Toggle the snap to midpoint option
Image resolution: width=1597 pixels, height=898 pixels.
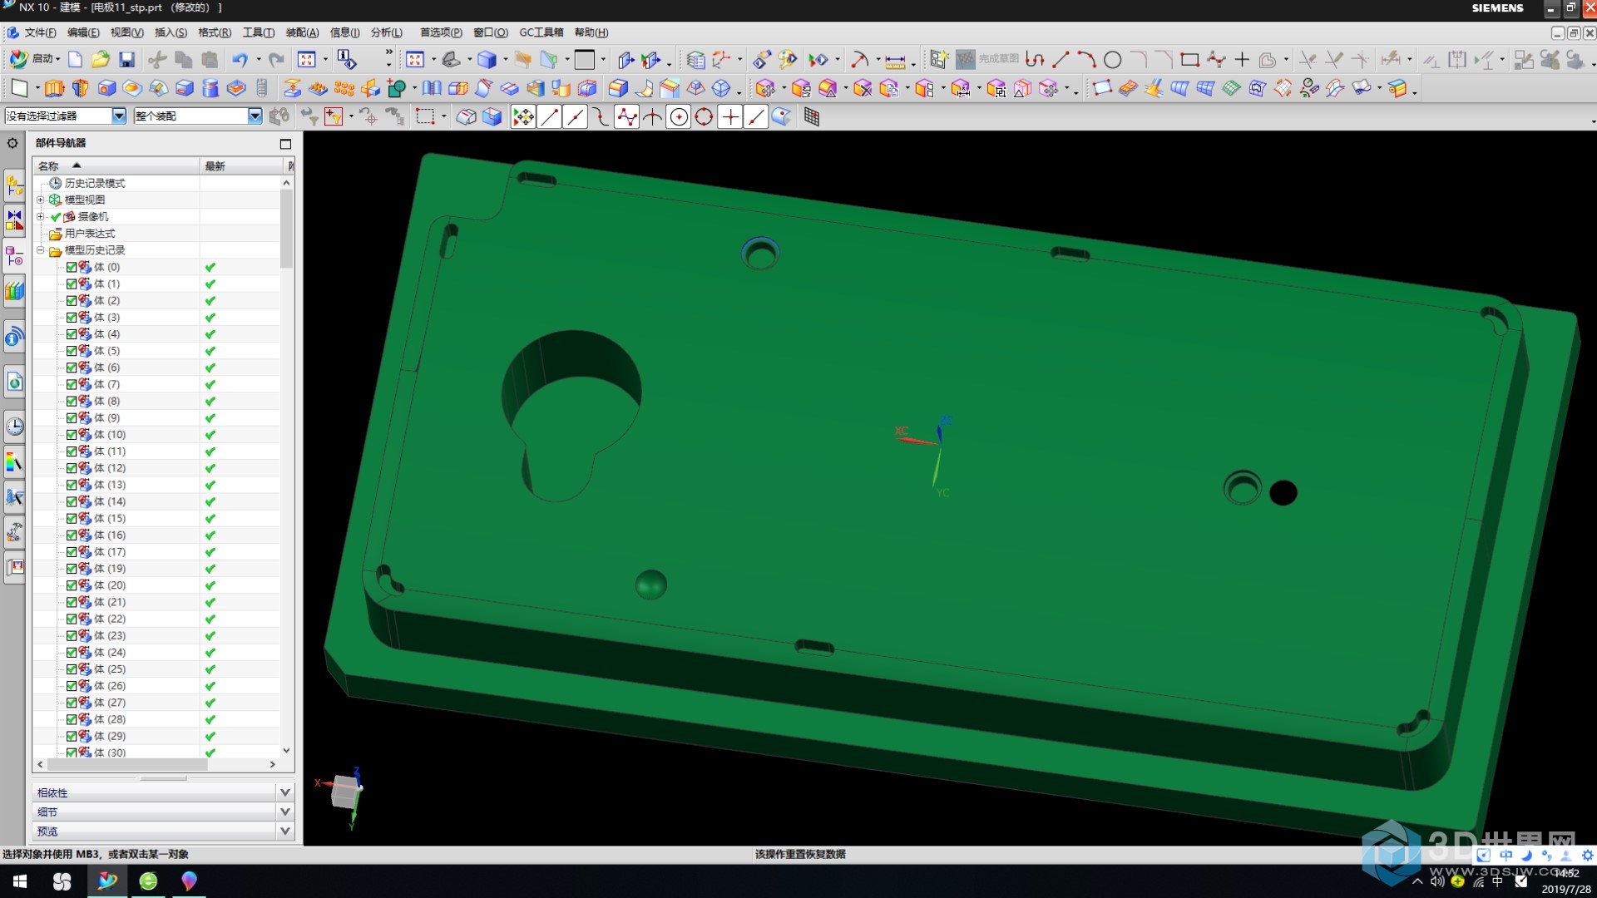(x=575, y=117)
